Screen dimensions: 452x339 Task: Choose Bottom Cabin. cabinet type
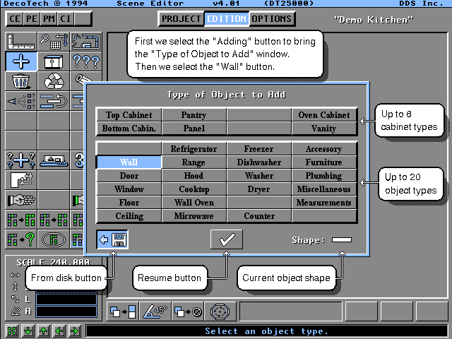point(129,129)
